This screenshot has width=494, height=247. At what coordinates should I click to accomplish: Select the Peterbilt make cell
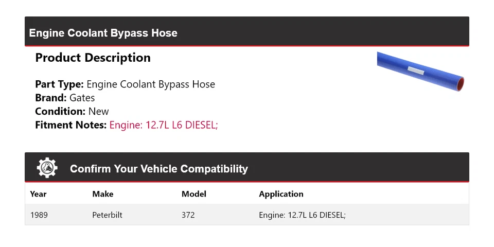(x=107, y=215)
